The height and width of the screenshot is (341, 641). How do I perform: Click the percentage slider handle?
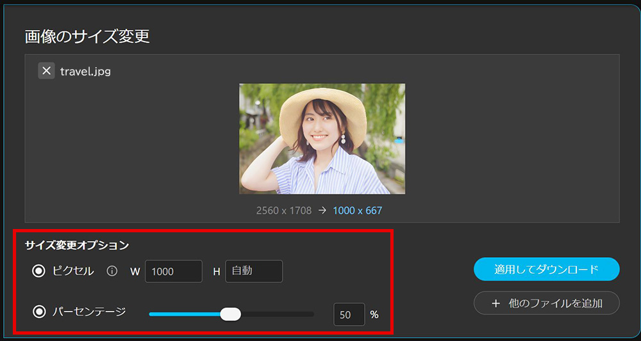point(231,314)
